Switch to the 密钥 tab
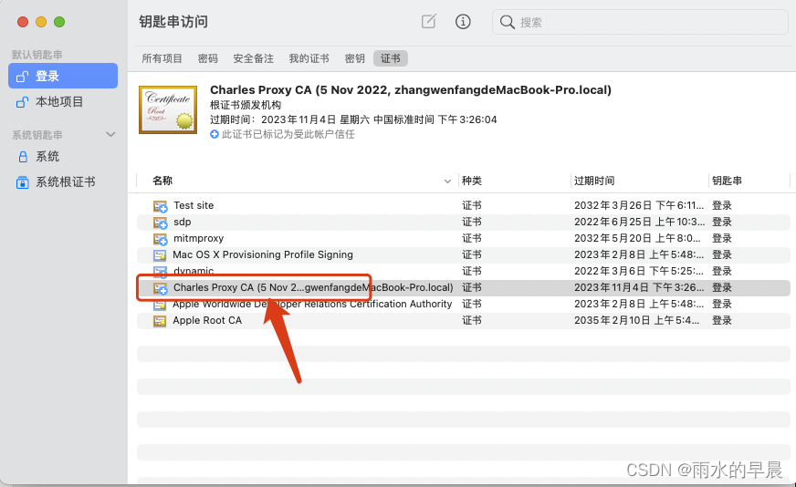This screenshot has width=796, height=487. (354, 58)
